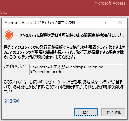Screen dimensions: 129x121
Task: Click the orange shield warning icon
Action: tap(9, 35)
